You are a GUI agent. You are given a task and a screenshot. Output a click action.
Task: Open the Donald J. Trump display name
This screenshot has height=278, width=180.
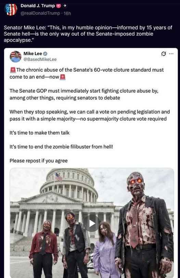pyautogui.click(x=38, y=6)
